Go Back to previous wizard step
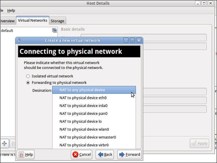This screenshot has height=163, width=217. (x=105, y=155)
